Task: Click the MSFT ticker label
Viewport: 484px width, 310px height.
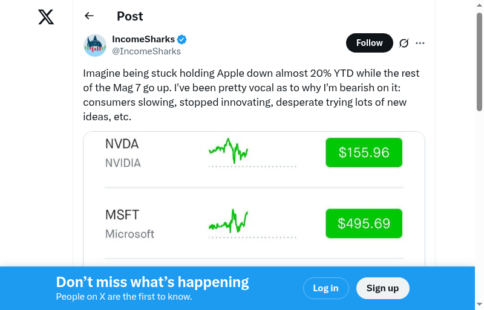Action: coord(122,215)
